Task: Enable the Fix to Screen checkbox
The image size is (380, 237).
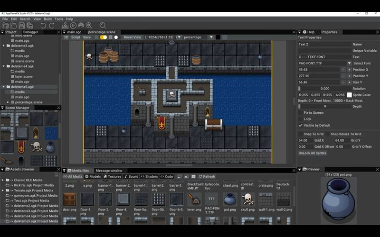Action: click(x=300, y=113)
